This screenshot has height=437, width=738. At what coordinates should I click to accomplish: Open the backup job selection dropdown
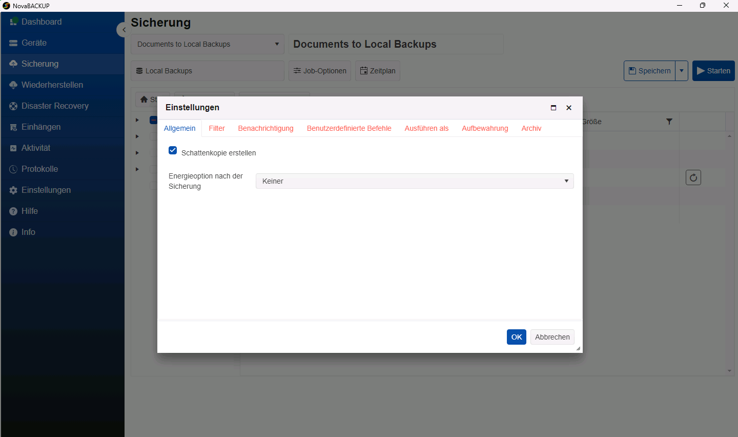pos(208,44)
